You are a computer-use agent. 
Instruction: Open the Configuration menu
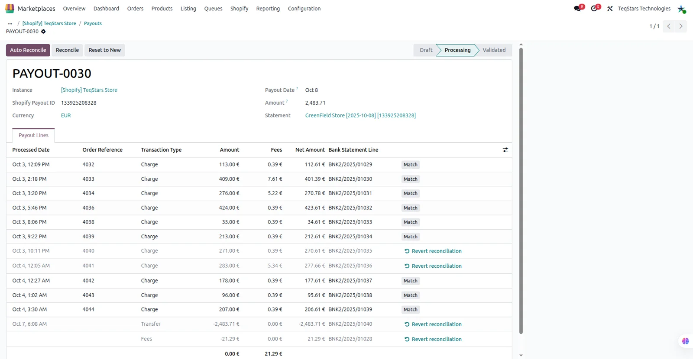304,9
